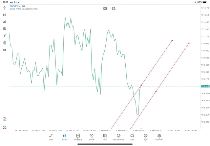
Task: Switch to the trade (การซื้อขาย) tab
Action: [x=78, y=137]
